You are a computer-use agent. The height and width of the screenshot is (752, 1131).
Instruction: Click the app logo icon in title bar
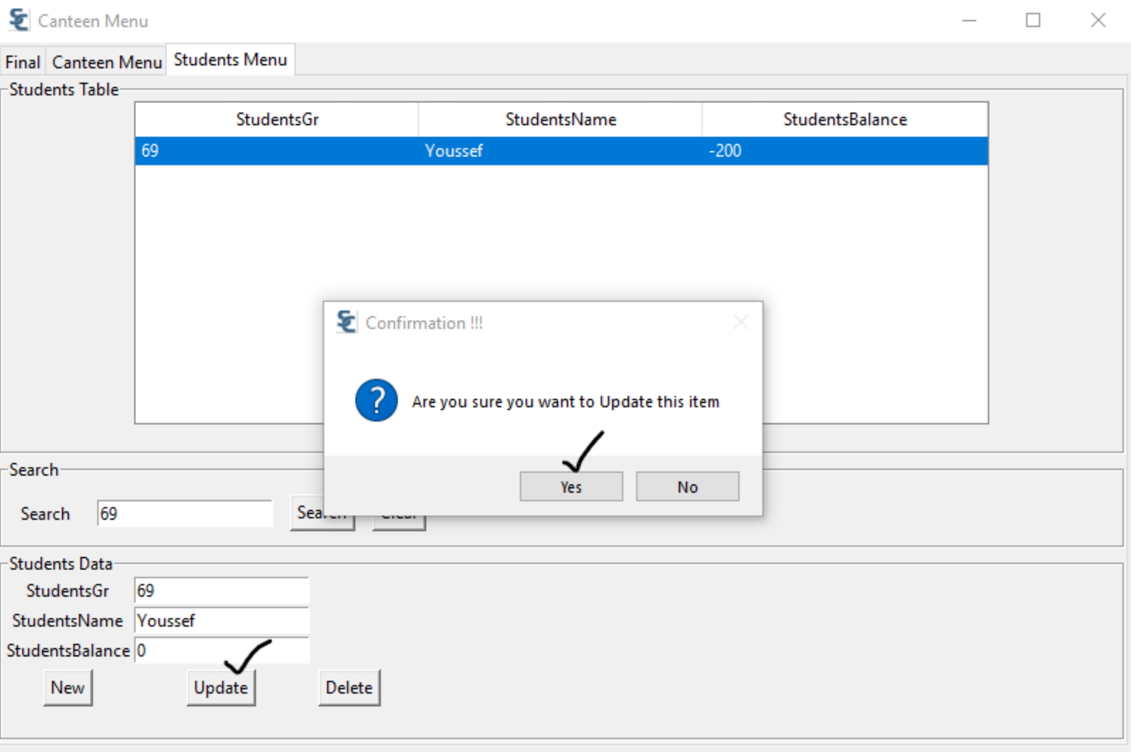tap(19, 20)
